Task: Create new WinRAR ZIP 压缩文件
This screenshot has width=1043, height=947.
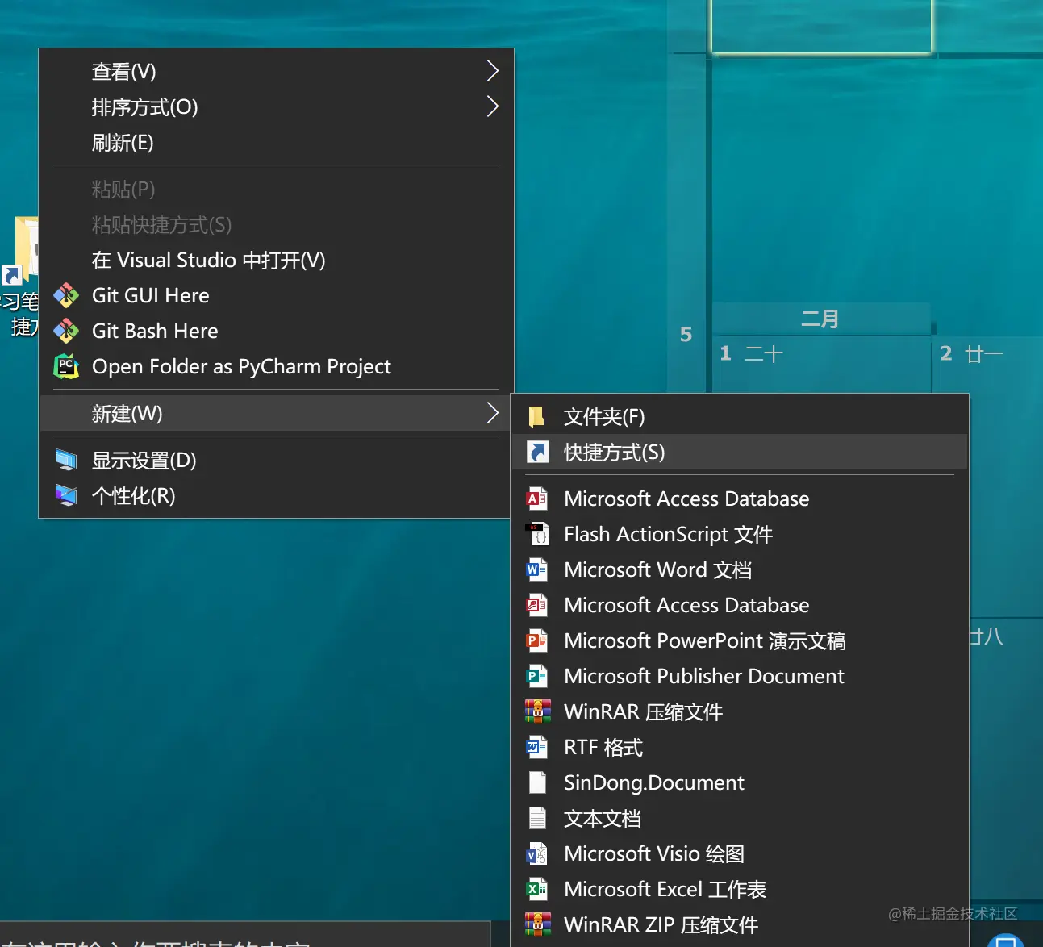Action: pos(740,924)
